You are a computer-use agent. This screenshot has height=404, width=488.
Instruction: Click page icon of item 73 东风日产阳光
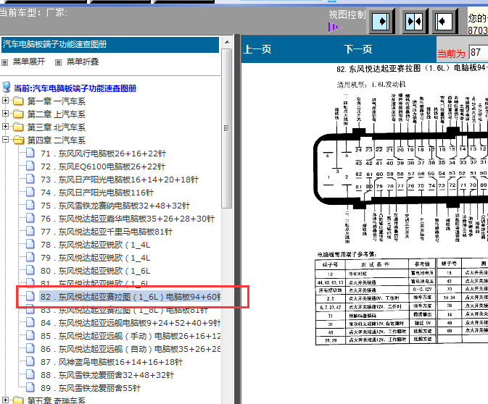click(30, 179)
